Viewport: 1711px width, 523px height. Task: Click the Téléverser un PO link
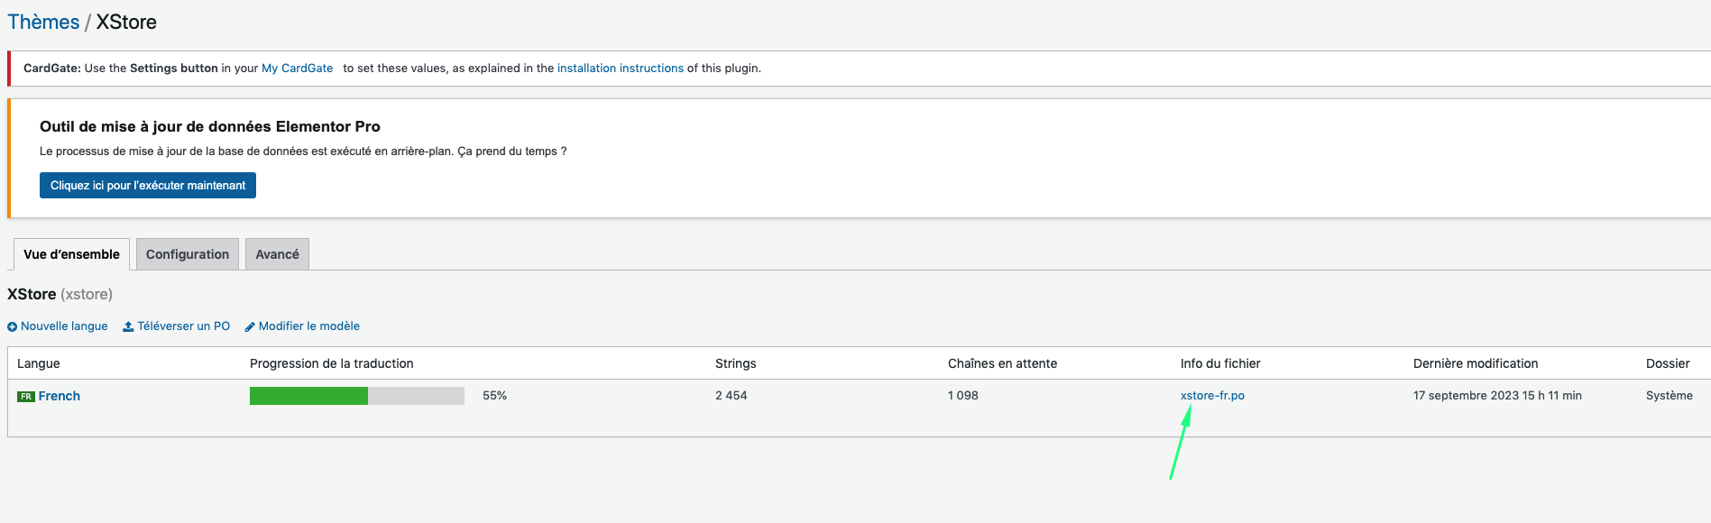(184, 326)
